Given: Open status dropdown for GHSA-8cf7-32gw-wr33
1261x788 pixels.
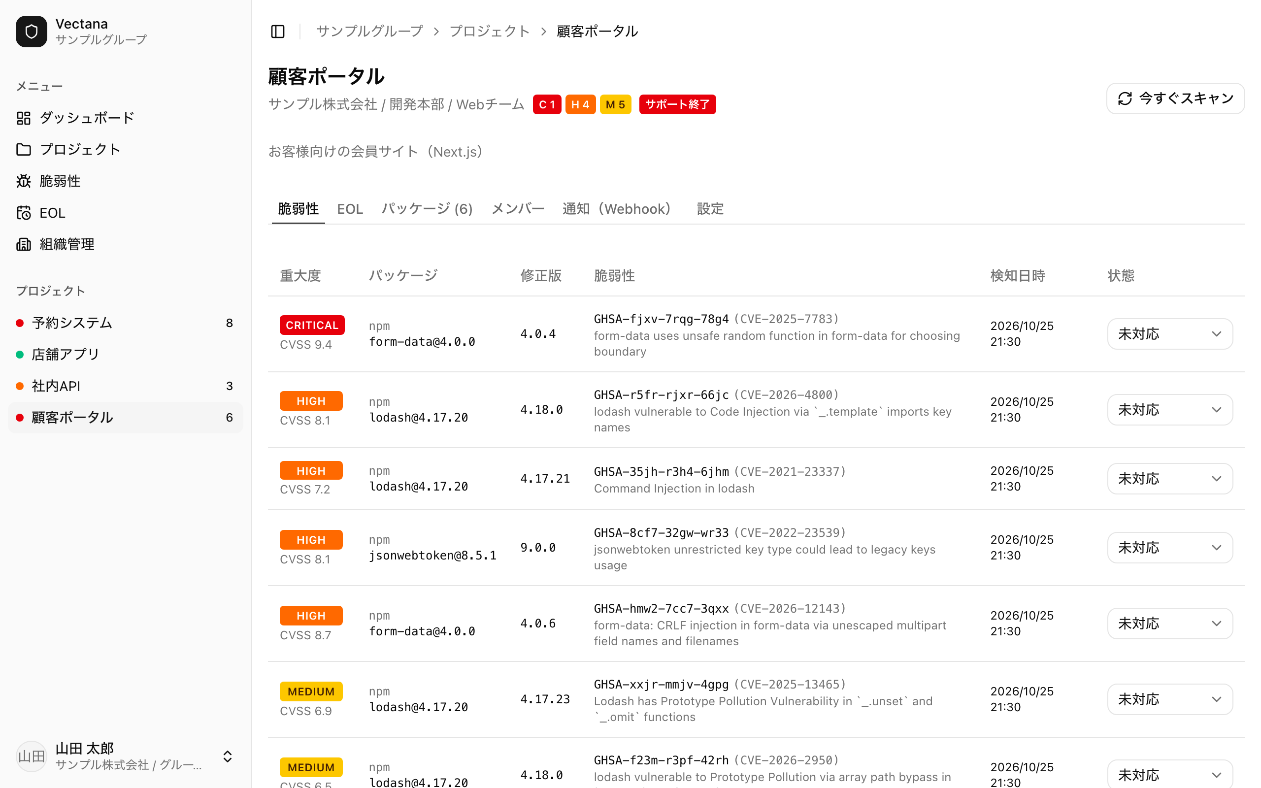Looking at the screenshot, I should 1170,547.
